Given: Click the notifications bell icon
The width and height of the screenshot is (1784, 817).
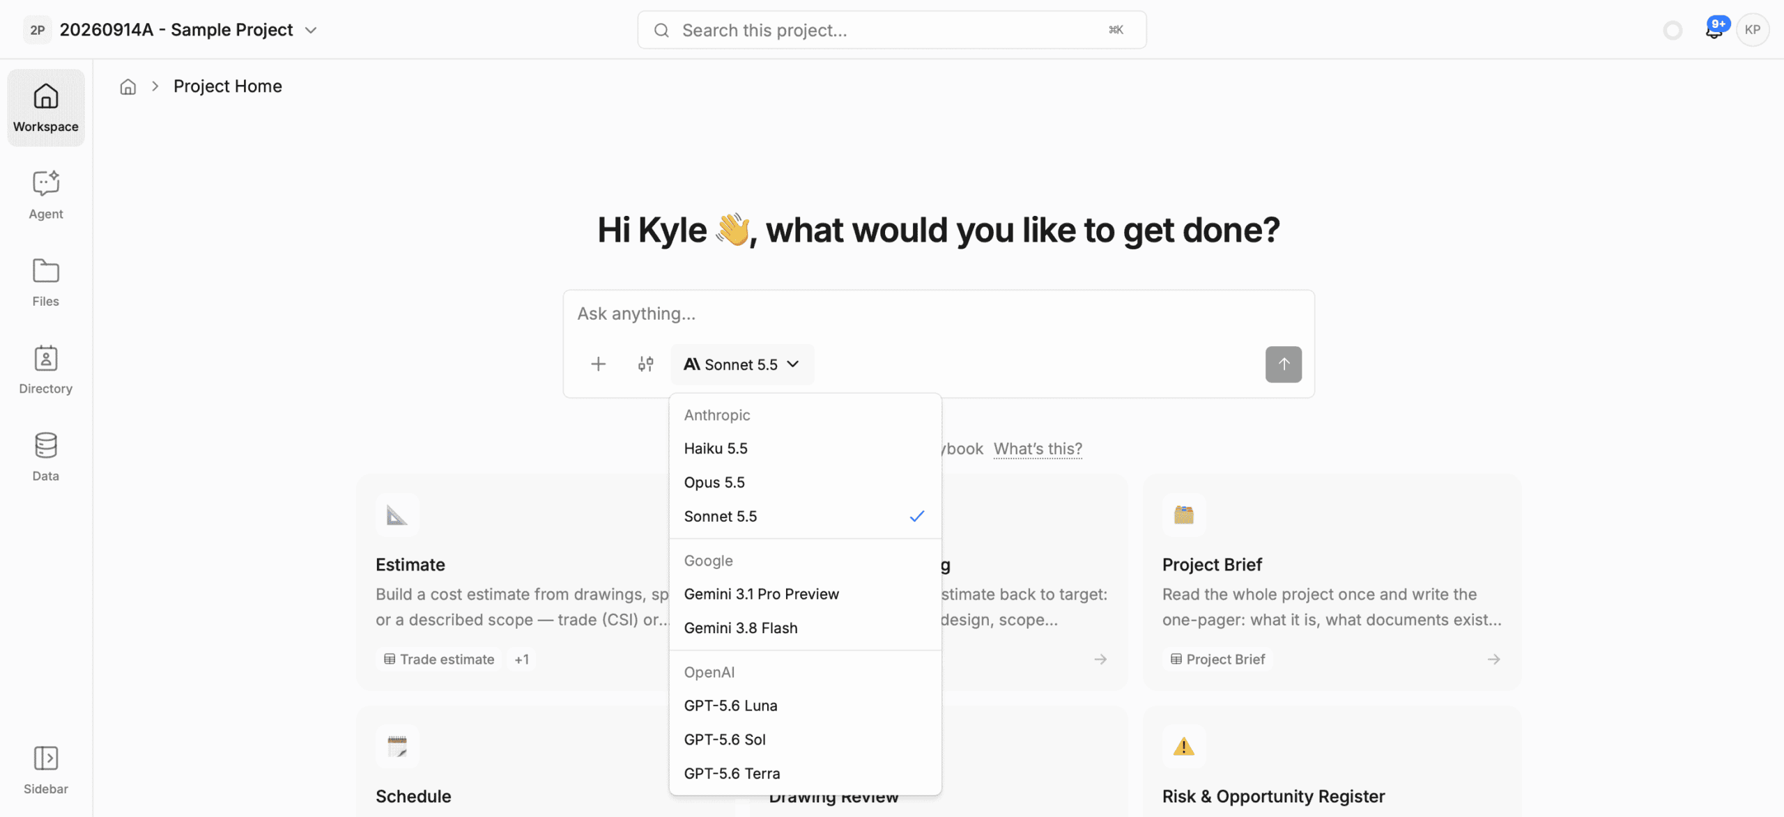Looking at the screenshot, I should click(x=1714, y=30).
